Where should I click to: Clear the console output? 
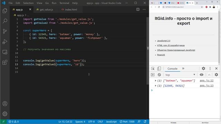coord(159,75)
